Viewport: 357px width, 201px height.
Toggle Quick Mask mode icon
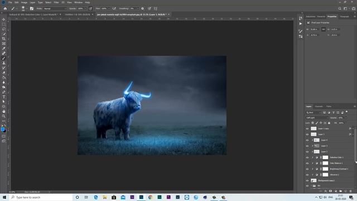[x=4, y=136]
